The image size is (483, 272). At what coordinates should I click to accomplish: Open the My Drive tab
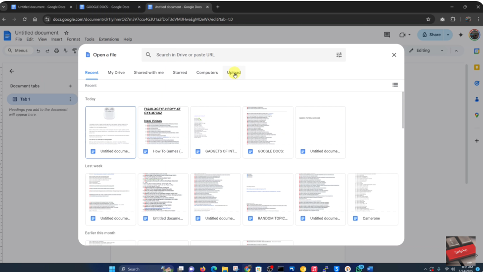116,73
